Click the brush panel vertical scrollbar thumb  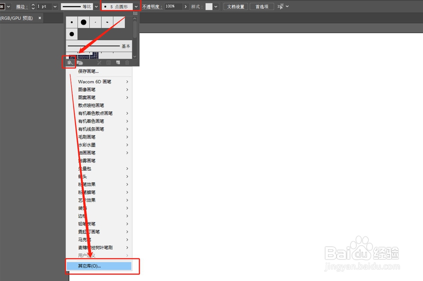[135, 30]
